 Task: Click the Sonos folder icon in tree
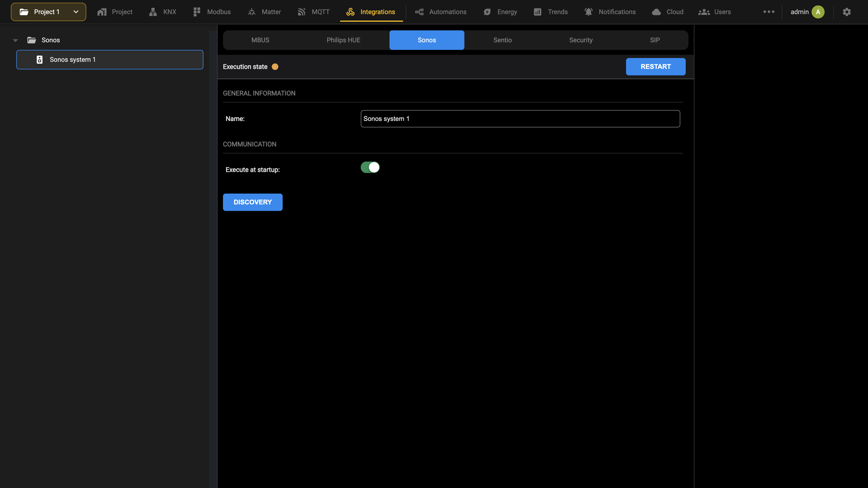[x=32, y=40]
